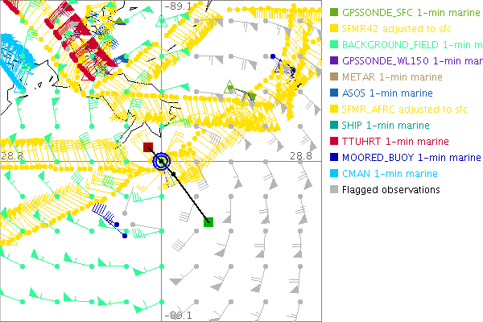
Task: Select the blue concentric circle storm center
Action: pyautogui.click(x=163, y=162)
